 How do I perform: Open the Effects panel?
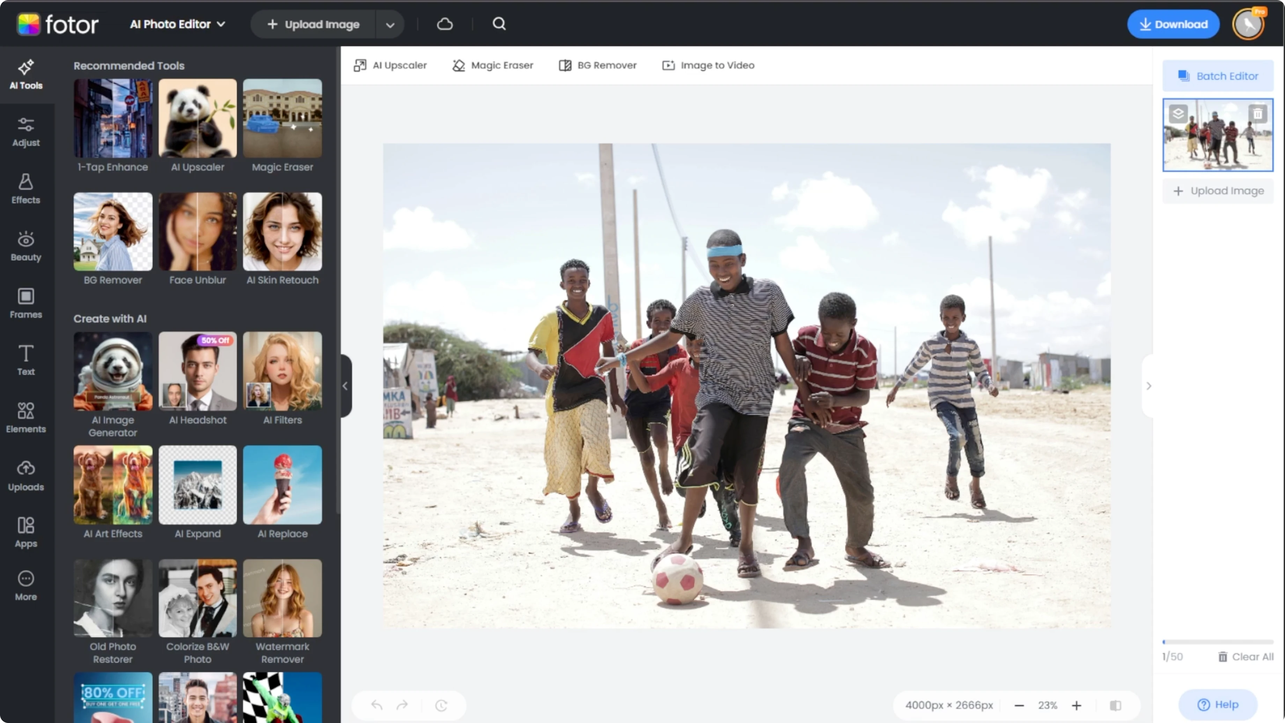pyautogui.click(x=26, y=190)
